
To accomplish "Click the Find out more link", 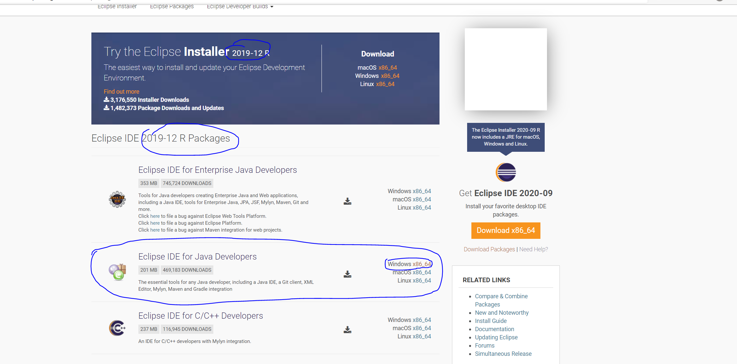I will pos(121,91).
